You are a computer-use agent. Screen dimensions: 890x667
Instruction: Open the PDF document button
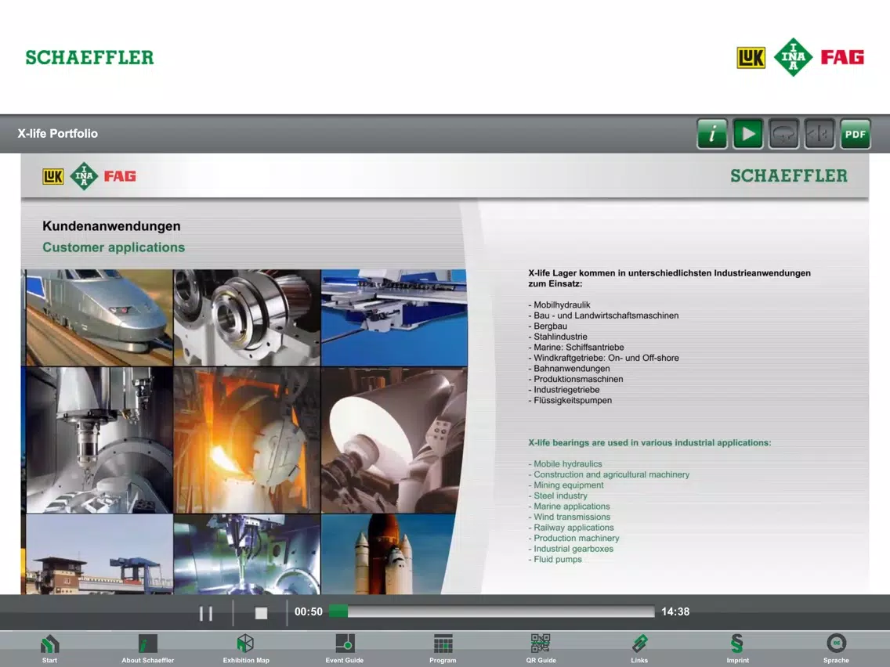[856, 134]
